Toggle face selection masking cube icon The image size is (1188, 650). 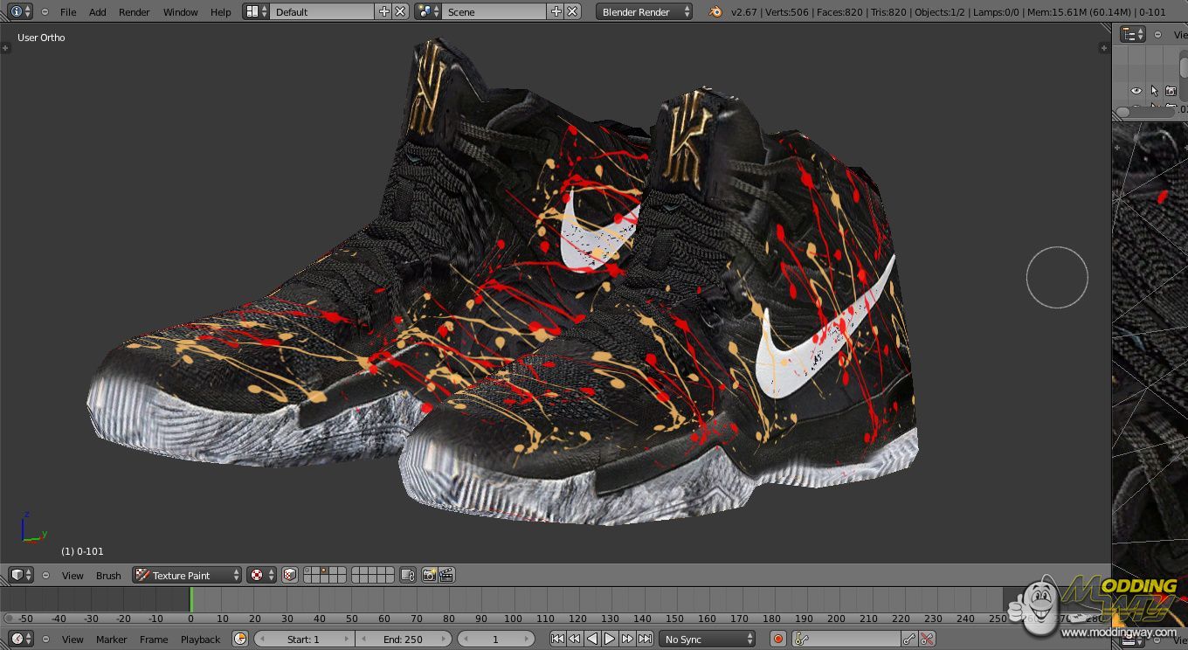point(290,575)
